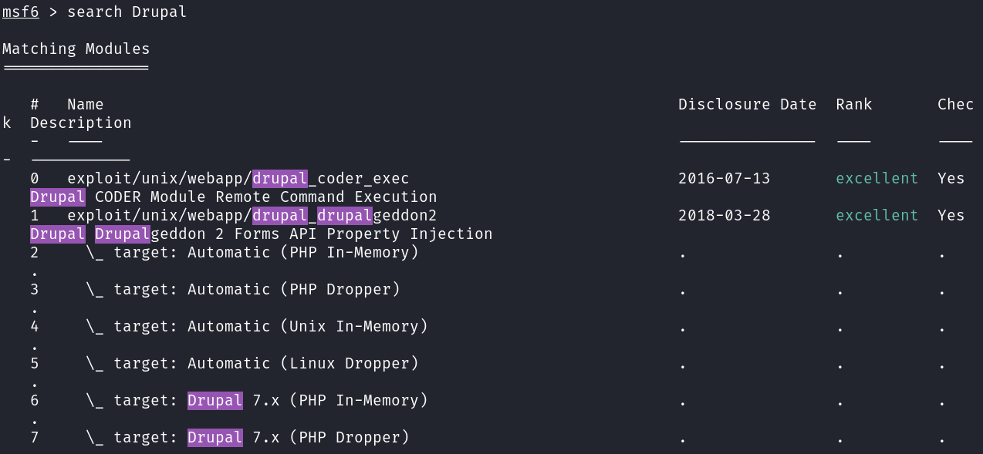Screen dimensions: 983x454
Task: Click the 2018-03-28 disclosure date
Action: point(724,216)
